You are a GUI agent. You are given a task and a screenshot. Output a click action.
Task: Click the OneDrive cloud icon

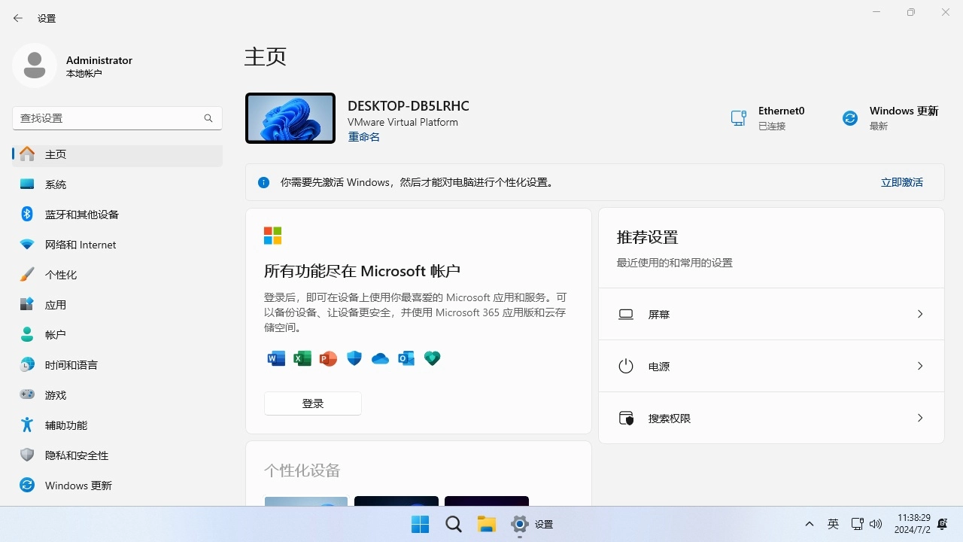380,358
